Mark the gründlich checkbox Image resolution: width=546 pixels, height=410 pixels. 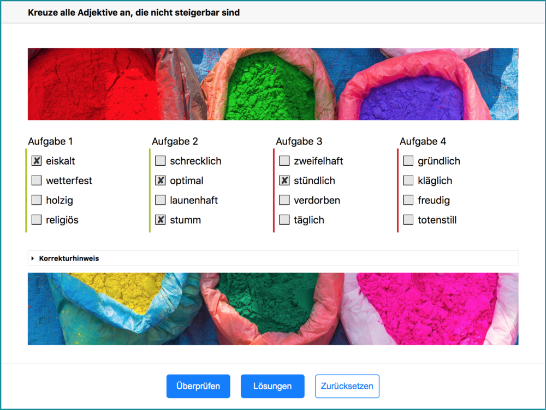tap(408, 161)
